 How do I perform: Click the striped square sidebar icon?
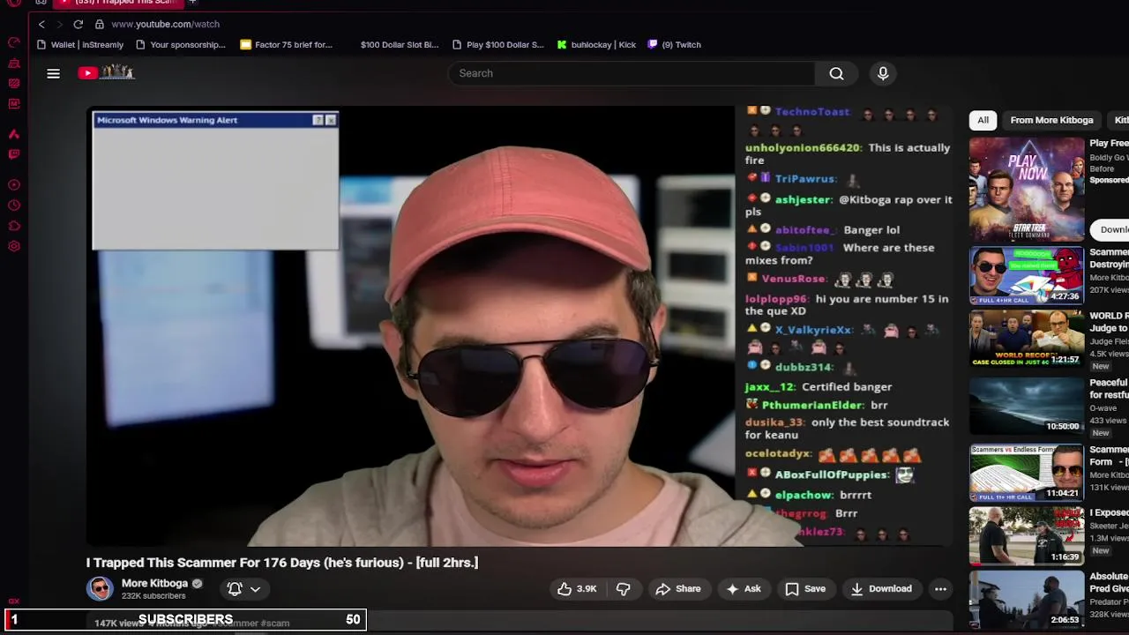[14, 84]
